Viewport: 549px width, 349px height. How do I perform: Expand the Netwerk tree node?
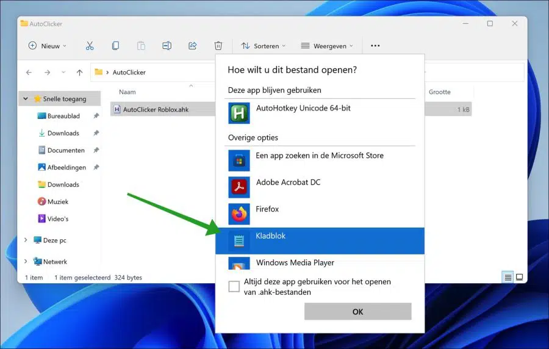(x=26, y=262)
